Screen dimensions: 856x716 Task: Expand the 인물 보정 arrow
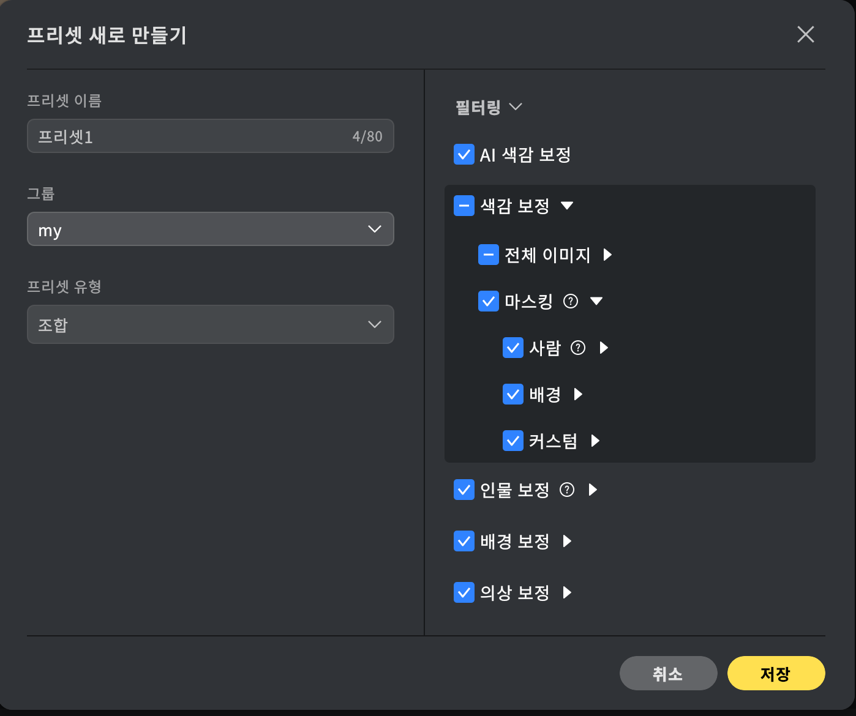593,490
